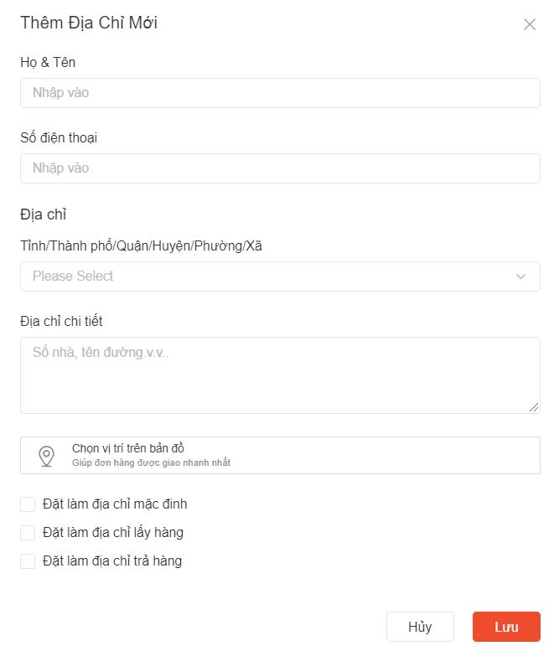Close the Thêm Địa Chỉ Mới dialog

(530, 24)
